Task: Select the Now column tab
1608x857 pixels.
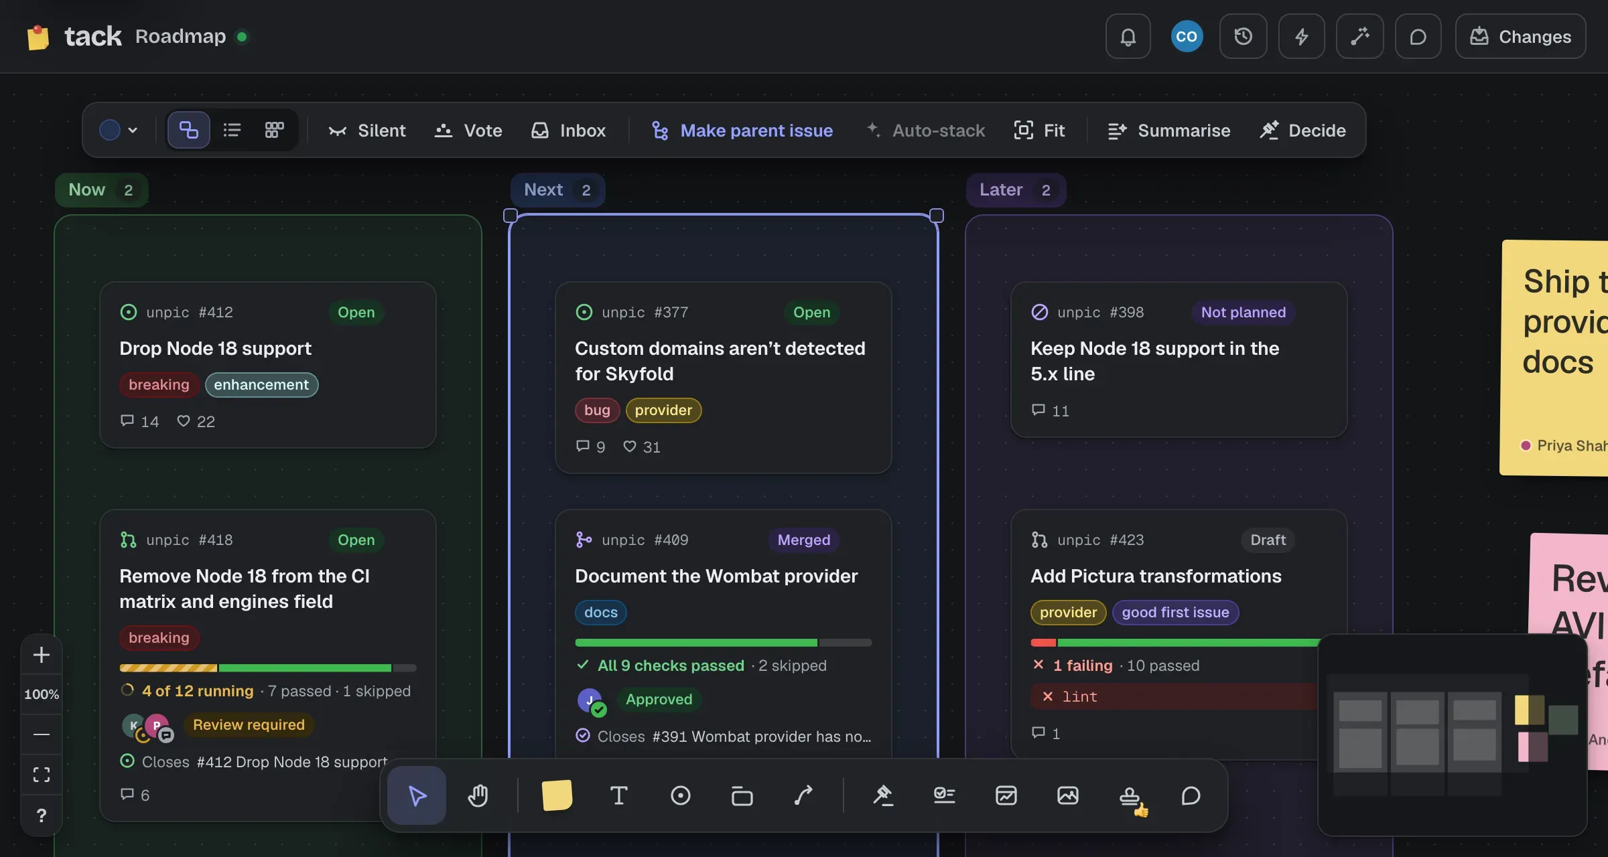Action: (x=101, y=189)
